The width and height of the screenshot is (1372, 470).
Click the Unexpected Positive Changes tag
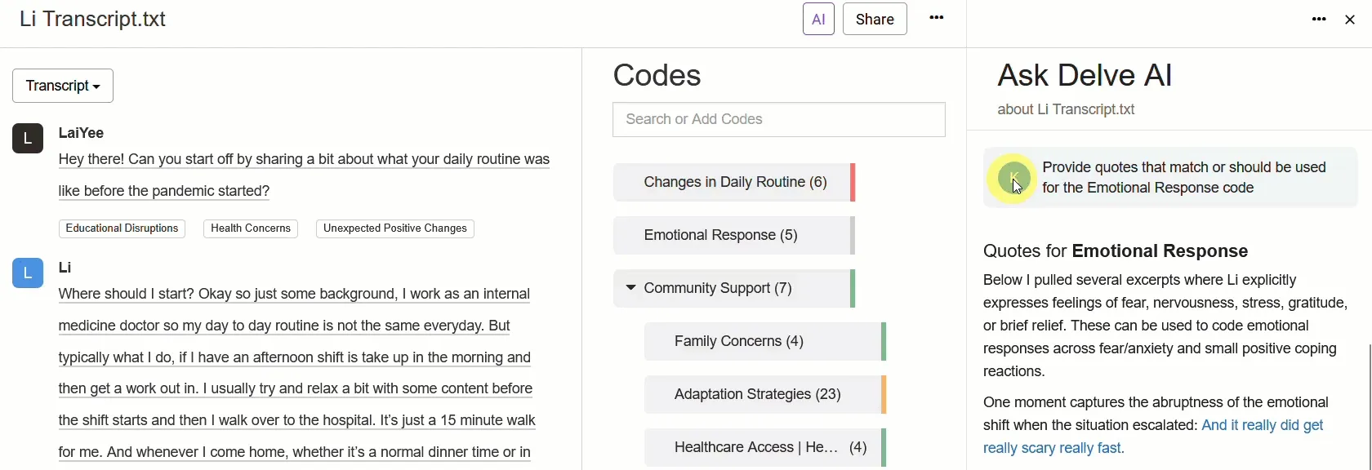tap(395, 229)
